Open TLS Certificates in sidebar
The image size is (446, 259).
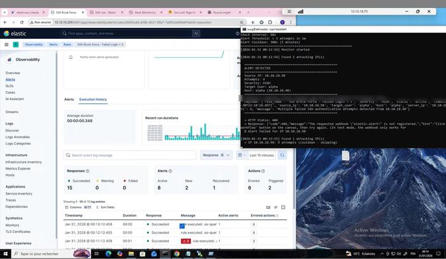coord(18,232)
